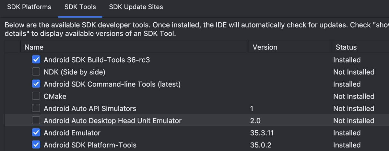Uncheck Android SDK Command-line Tools (latest)
The image size is (389, 151).
click(36, 84)
